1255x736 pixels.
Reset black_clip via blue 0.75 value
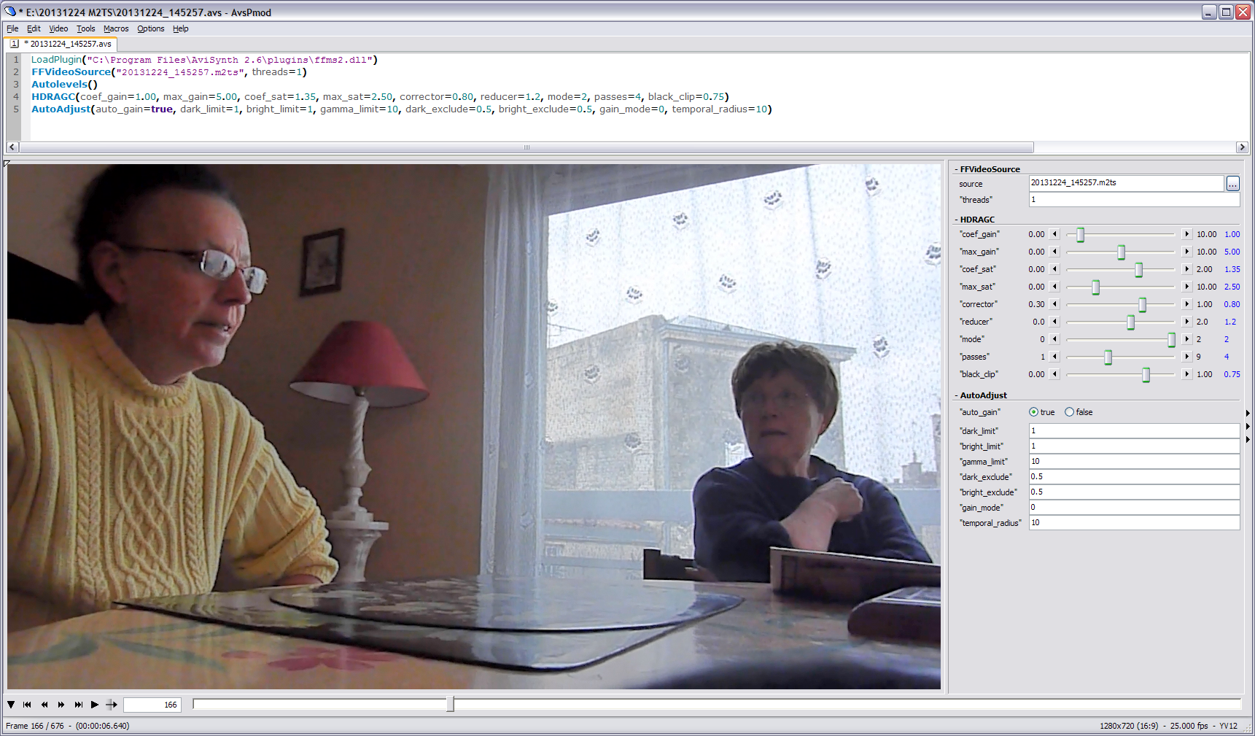[1232, 374]
